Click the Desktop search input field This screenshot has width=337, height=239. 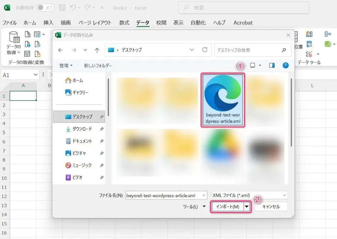[247, 50]
